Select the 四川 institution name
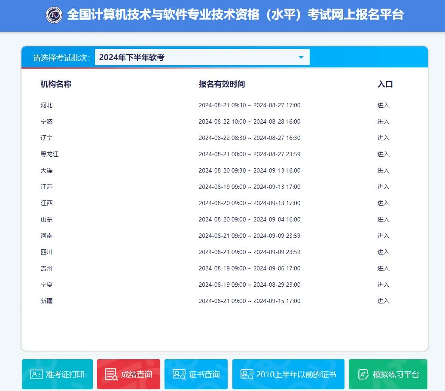The width and height of the screenshot is (445, 391). click(x=46, y=252)
